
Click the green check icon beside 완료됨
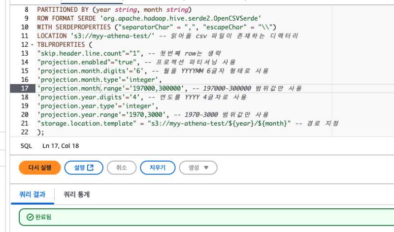[x=30, y=217]
